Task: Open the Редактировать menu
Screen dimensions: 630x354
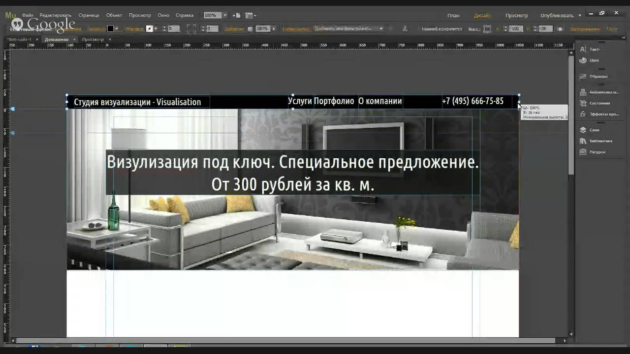Action: tap(56, 15)
